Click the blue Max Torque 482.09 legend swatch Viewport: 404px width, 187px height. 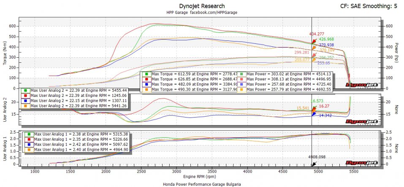click(147, 84)
